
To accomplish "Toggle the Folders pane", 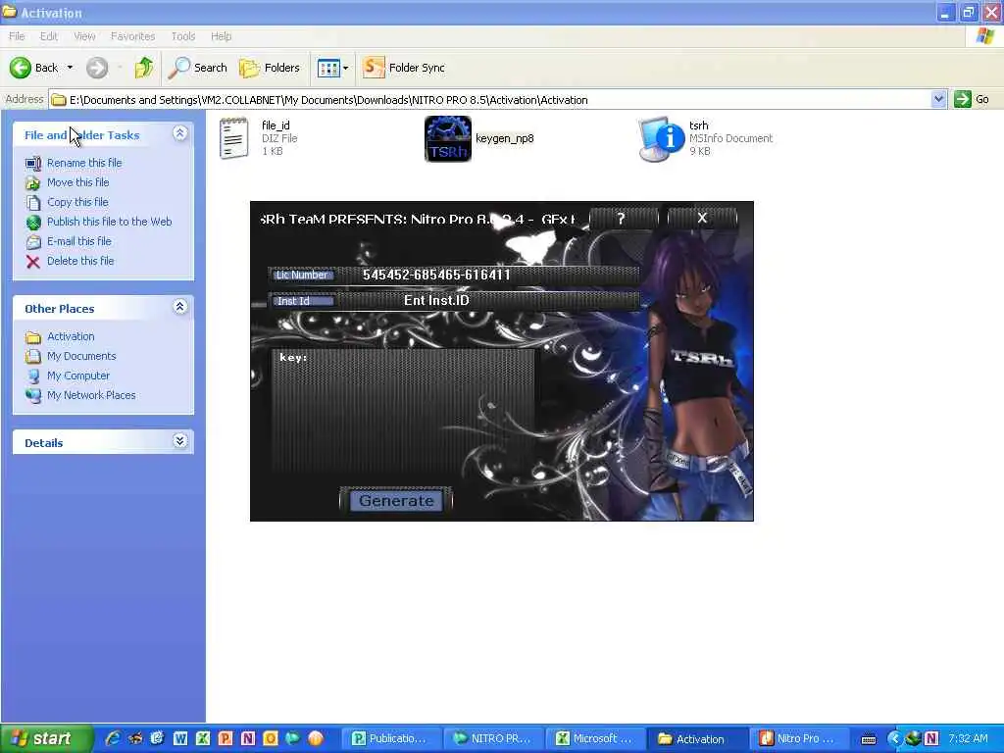I will tap(269, 68).
